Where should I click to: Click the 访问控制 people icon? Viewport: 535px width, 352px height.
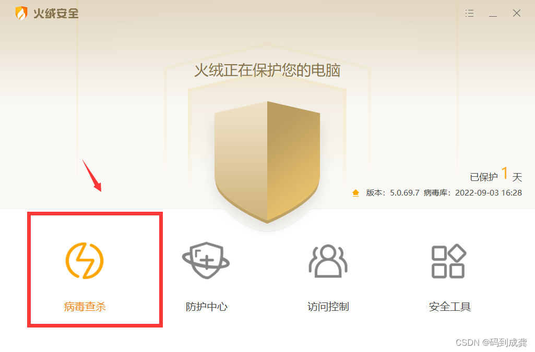coord(328,261)
